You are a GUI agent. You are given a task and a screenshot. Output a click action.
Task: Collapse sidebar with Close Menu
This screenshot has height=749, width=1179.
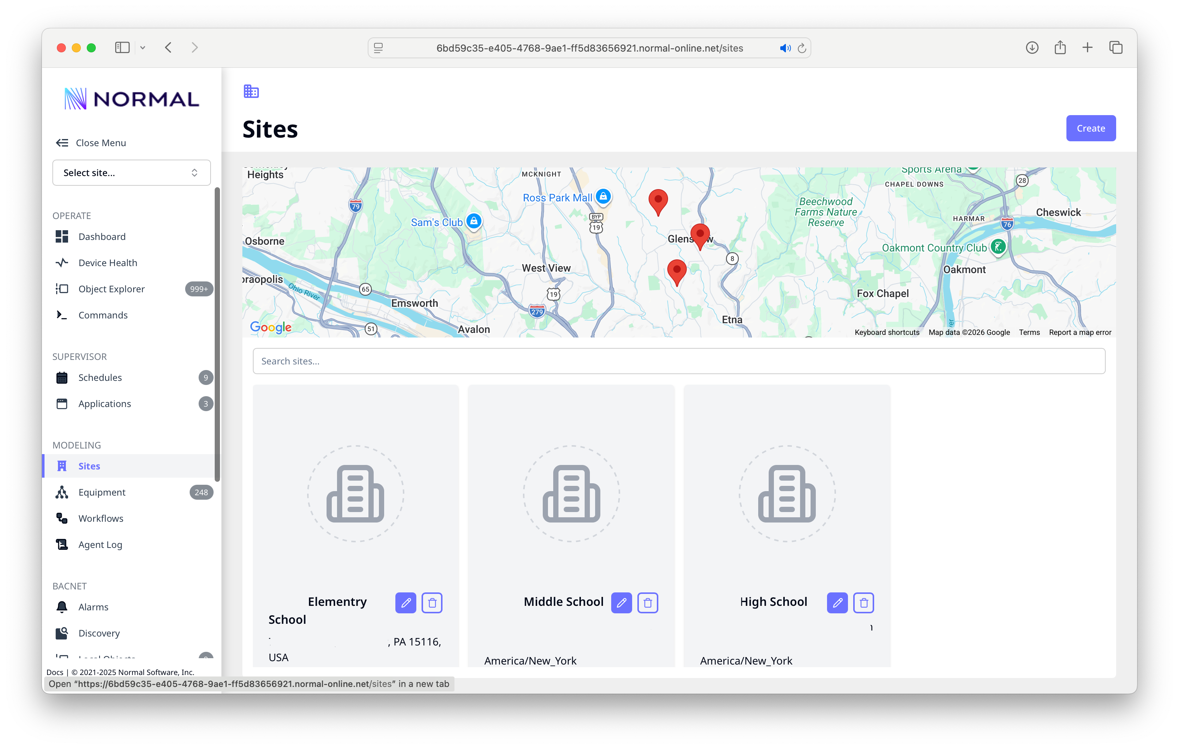pos(91,143)
